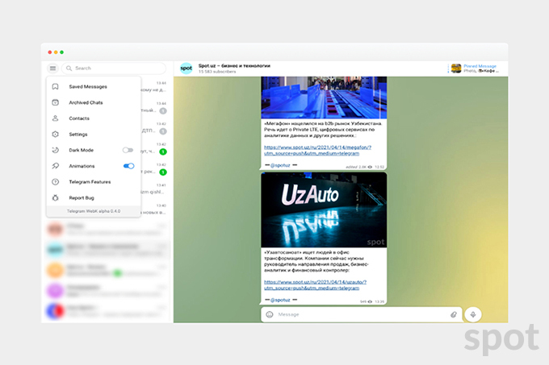Open the blue exhibition photo in Megafon post

click(324, 97)
